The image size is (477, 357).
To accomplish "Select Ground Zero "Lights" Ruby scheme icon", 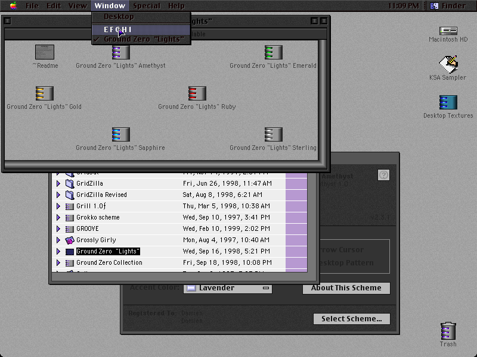I will [197, 93].
